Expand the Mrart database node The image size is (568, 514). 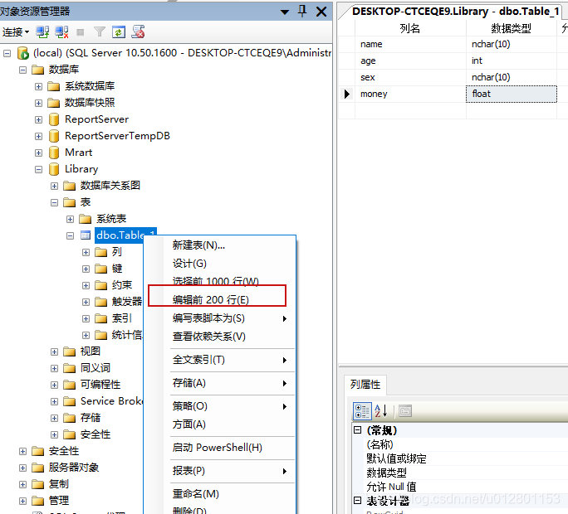pos(38,153)
